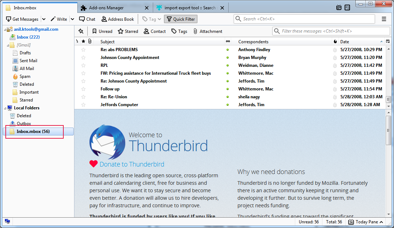Image resolution: width=394 pixels, height=228 pixels.
Task: Star the Johnson County Appointment message
Action: pyautogui.click(x=83, y=58)
